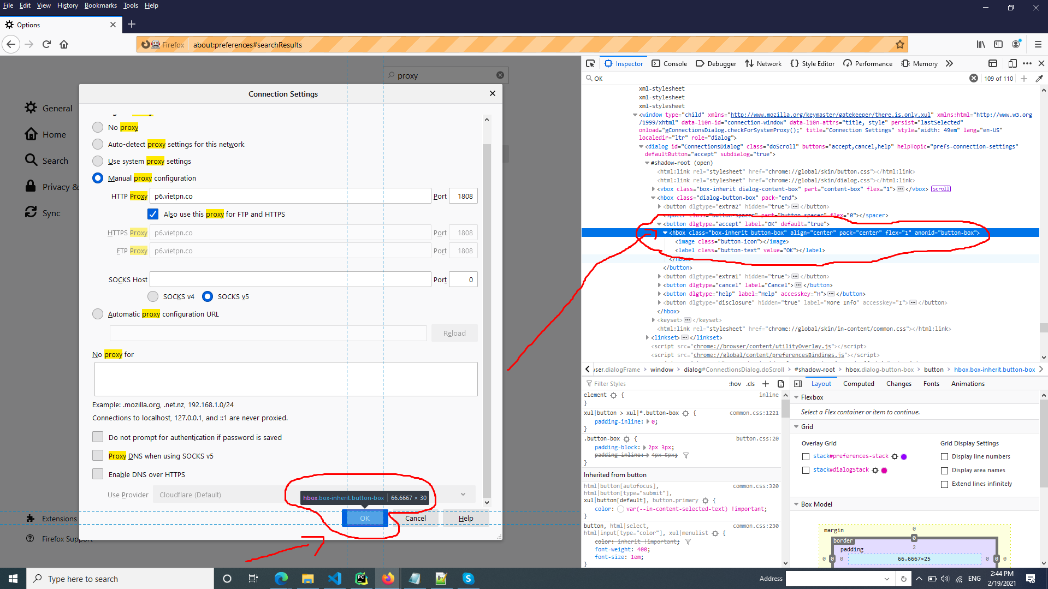1048x589 pixels.
Task: Close the Connection Settings dialog
Action: coord(493,93)
